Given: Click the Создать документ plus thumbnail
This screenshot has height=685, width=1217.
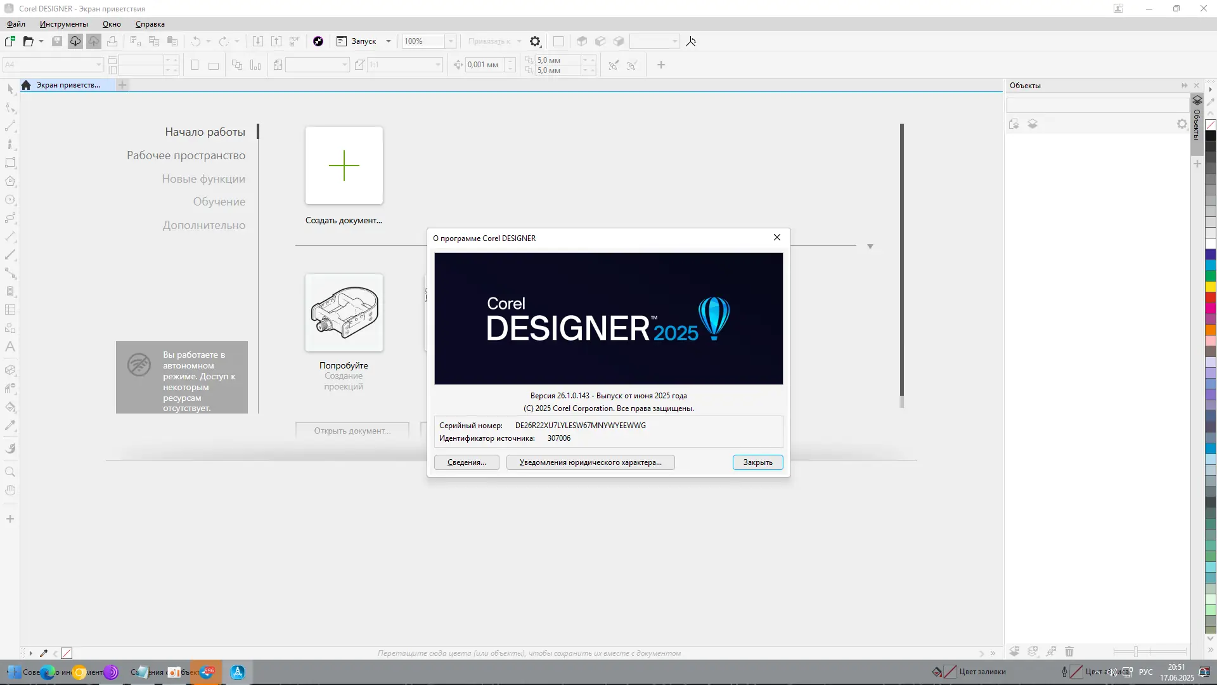Looking at the screenshot, I should point(344,166).
